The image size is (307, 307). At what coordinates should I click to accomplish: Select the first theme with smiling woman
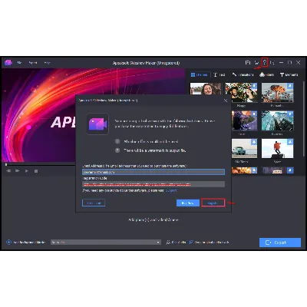(206, 89)
